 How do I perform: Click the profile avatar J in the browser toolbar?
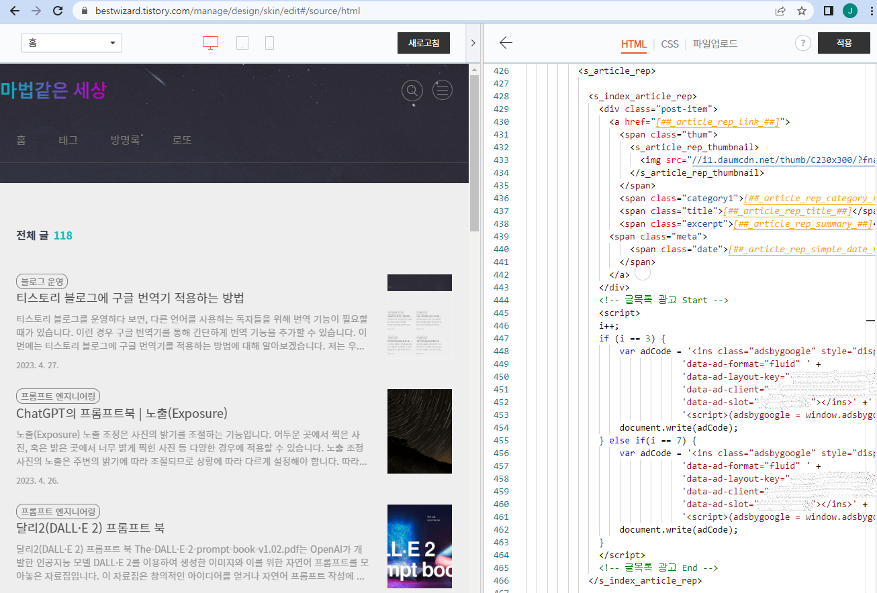(x=849, y=11)
